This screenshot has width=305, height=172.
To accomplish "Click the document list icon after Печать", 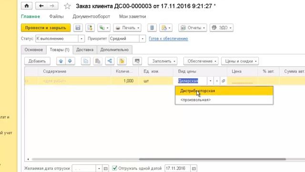I will (152, 28).
